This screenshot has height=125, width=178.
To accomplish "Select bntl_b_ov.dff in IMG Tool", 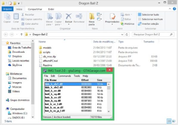I will 76,91.
